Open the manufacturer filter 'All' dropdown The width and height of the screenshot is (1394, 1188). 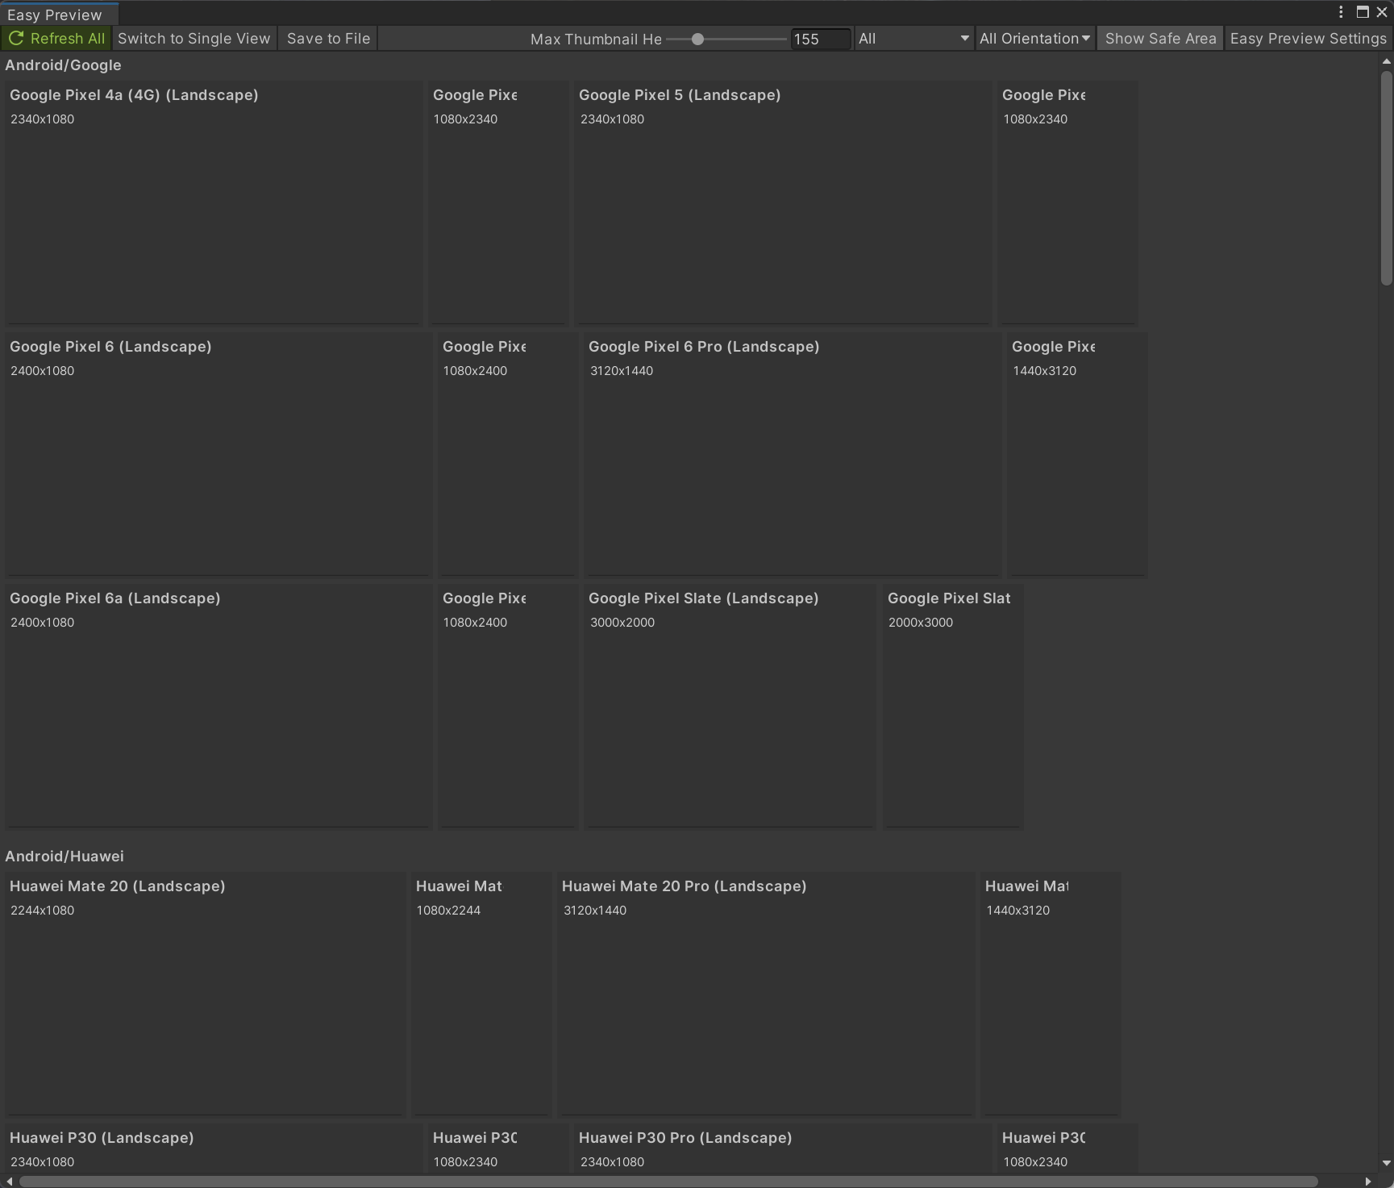point(913,38)
